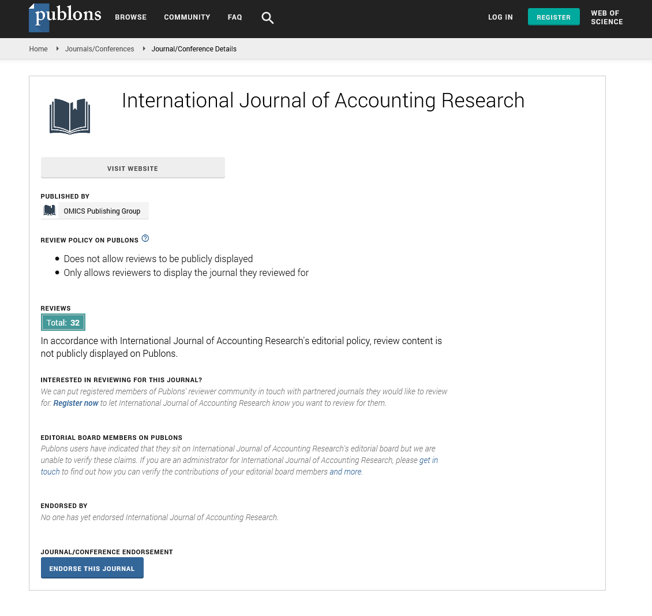Click the Register now link
This screenshot has width=652, height=616.
76,403
